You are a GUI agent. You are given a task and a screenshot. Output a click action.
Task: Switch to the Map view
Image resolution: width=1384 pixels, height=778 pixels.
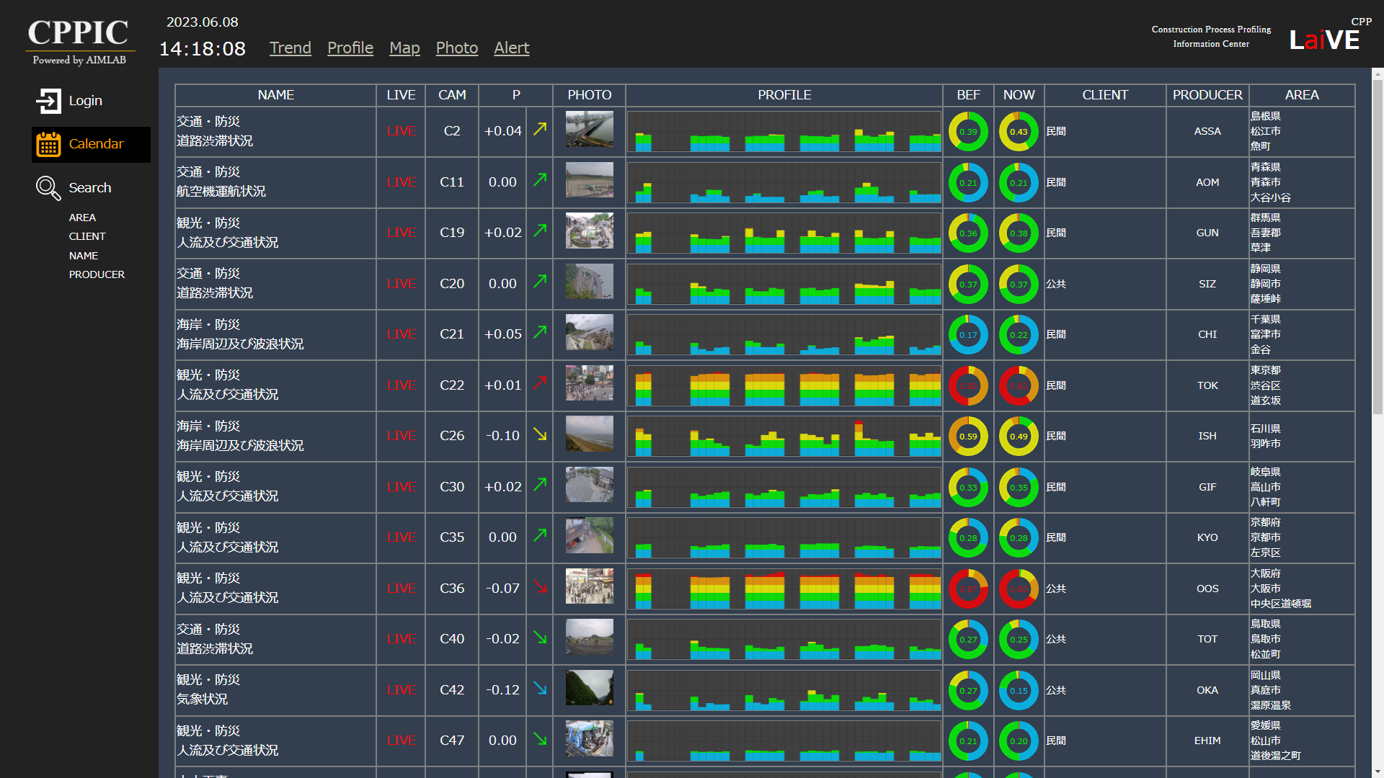pos(404,48)
